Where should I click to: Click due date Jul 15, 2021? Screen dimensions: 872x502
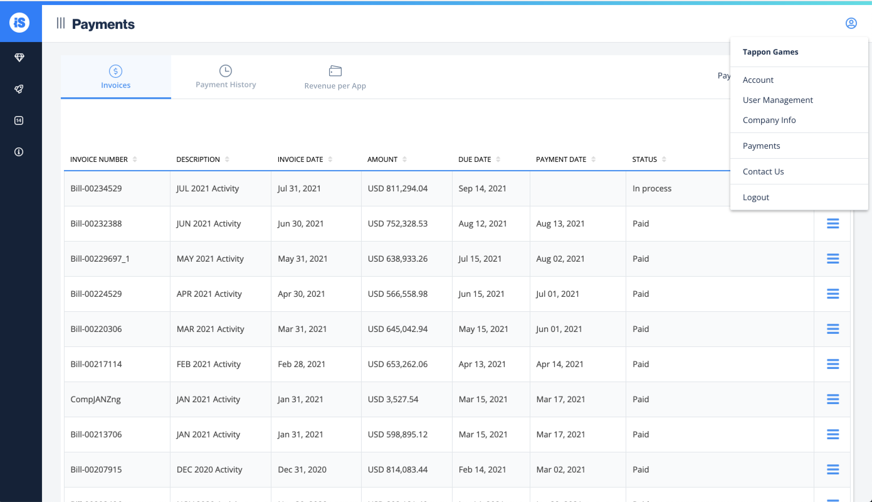480,259
